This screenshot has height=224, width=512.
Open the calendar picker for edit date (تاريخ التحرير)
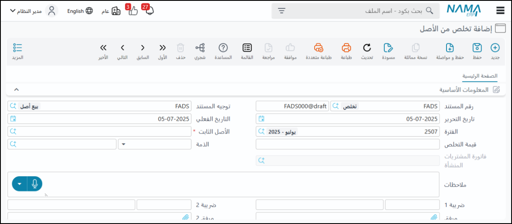point(262,119)
